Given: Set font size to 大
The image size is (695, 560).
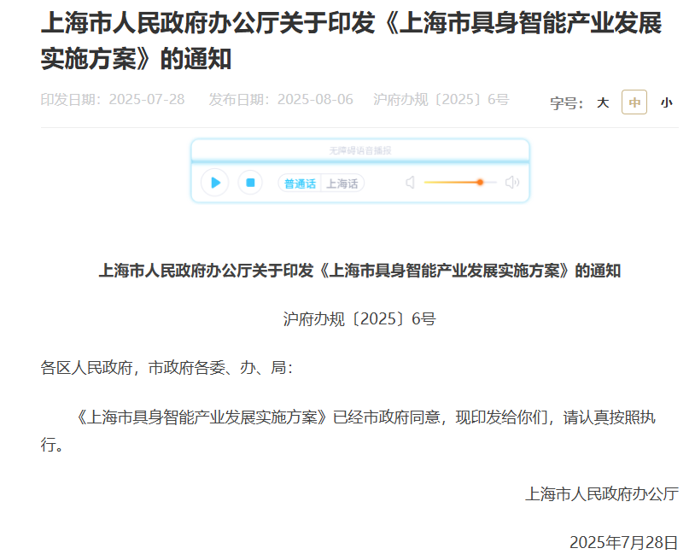Looking at the screenshot, I should click(603, 102).
